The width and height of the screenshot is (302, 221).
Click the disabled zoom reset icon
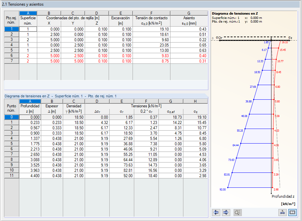[238, 212]
